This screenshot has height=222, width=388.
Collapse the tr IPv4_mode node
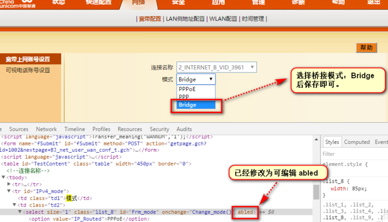[x=9, y=191]
